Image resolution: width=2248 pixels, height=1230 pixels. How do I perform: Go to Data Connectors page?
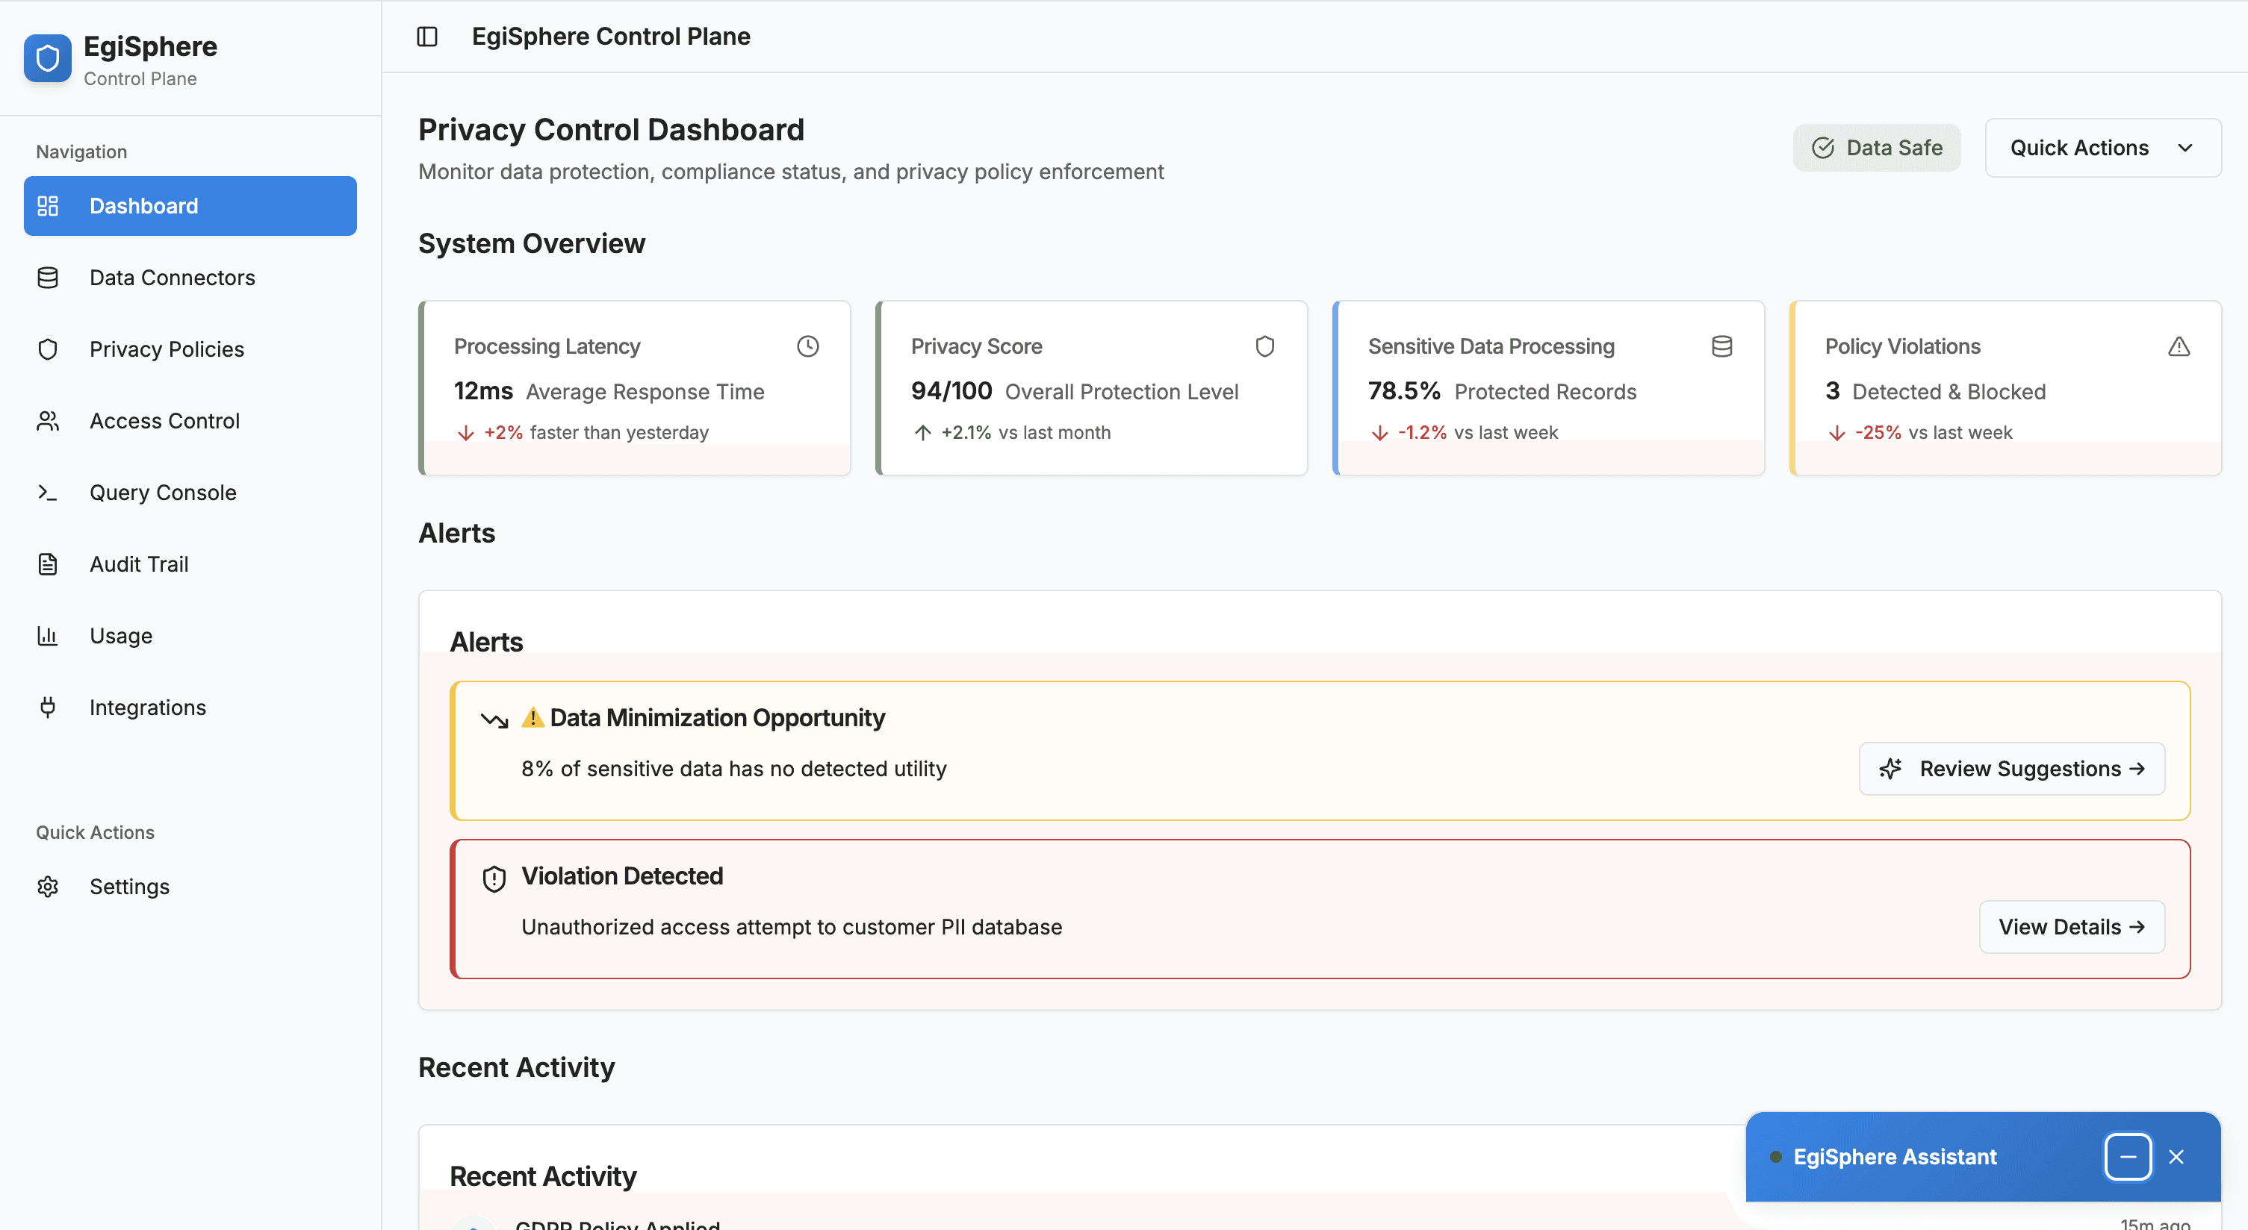coord(190,278)
